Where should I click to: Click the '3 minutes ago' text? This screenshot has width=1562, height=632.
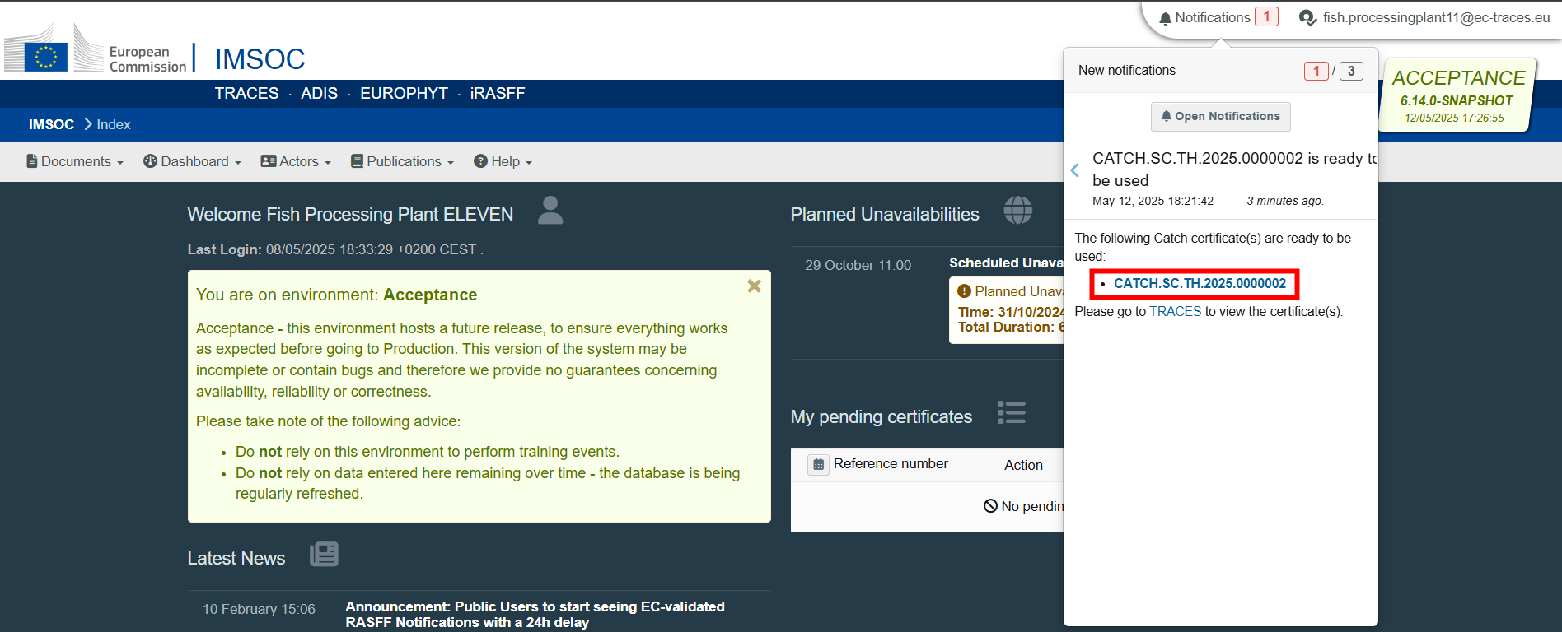(x=1284, y=202)
